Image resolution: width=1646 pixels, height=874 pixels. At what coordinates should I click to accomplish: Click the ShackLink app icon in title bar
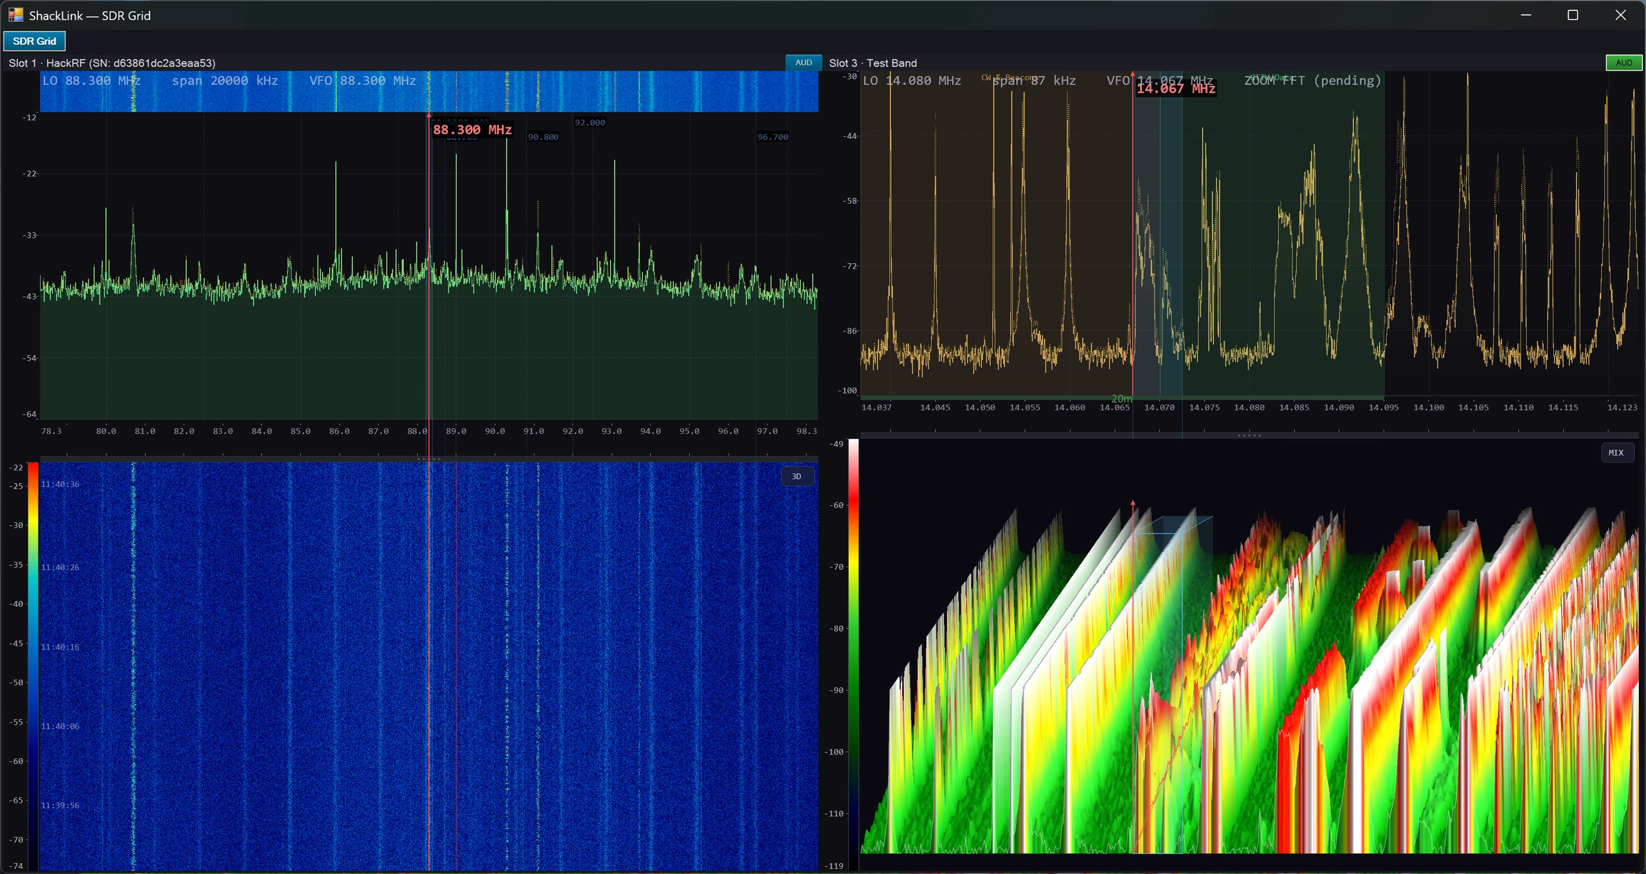pyautogui.click(x=15, y=15)
